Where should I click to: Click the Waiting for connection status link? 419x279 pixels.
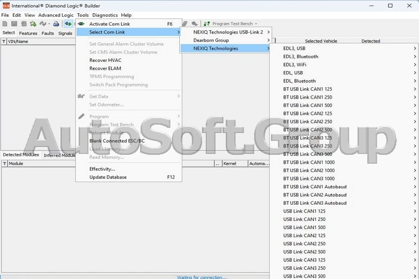(202, 277)
